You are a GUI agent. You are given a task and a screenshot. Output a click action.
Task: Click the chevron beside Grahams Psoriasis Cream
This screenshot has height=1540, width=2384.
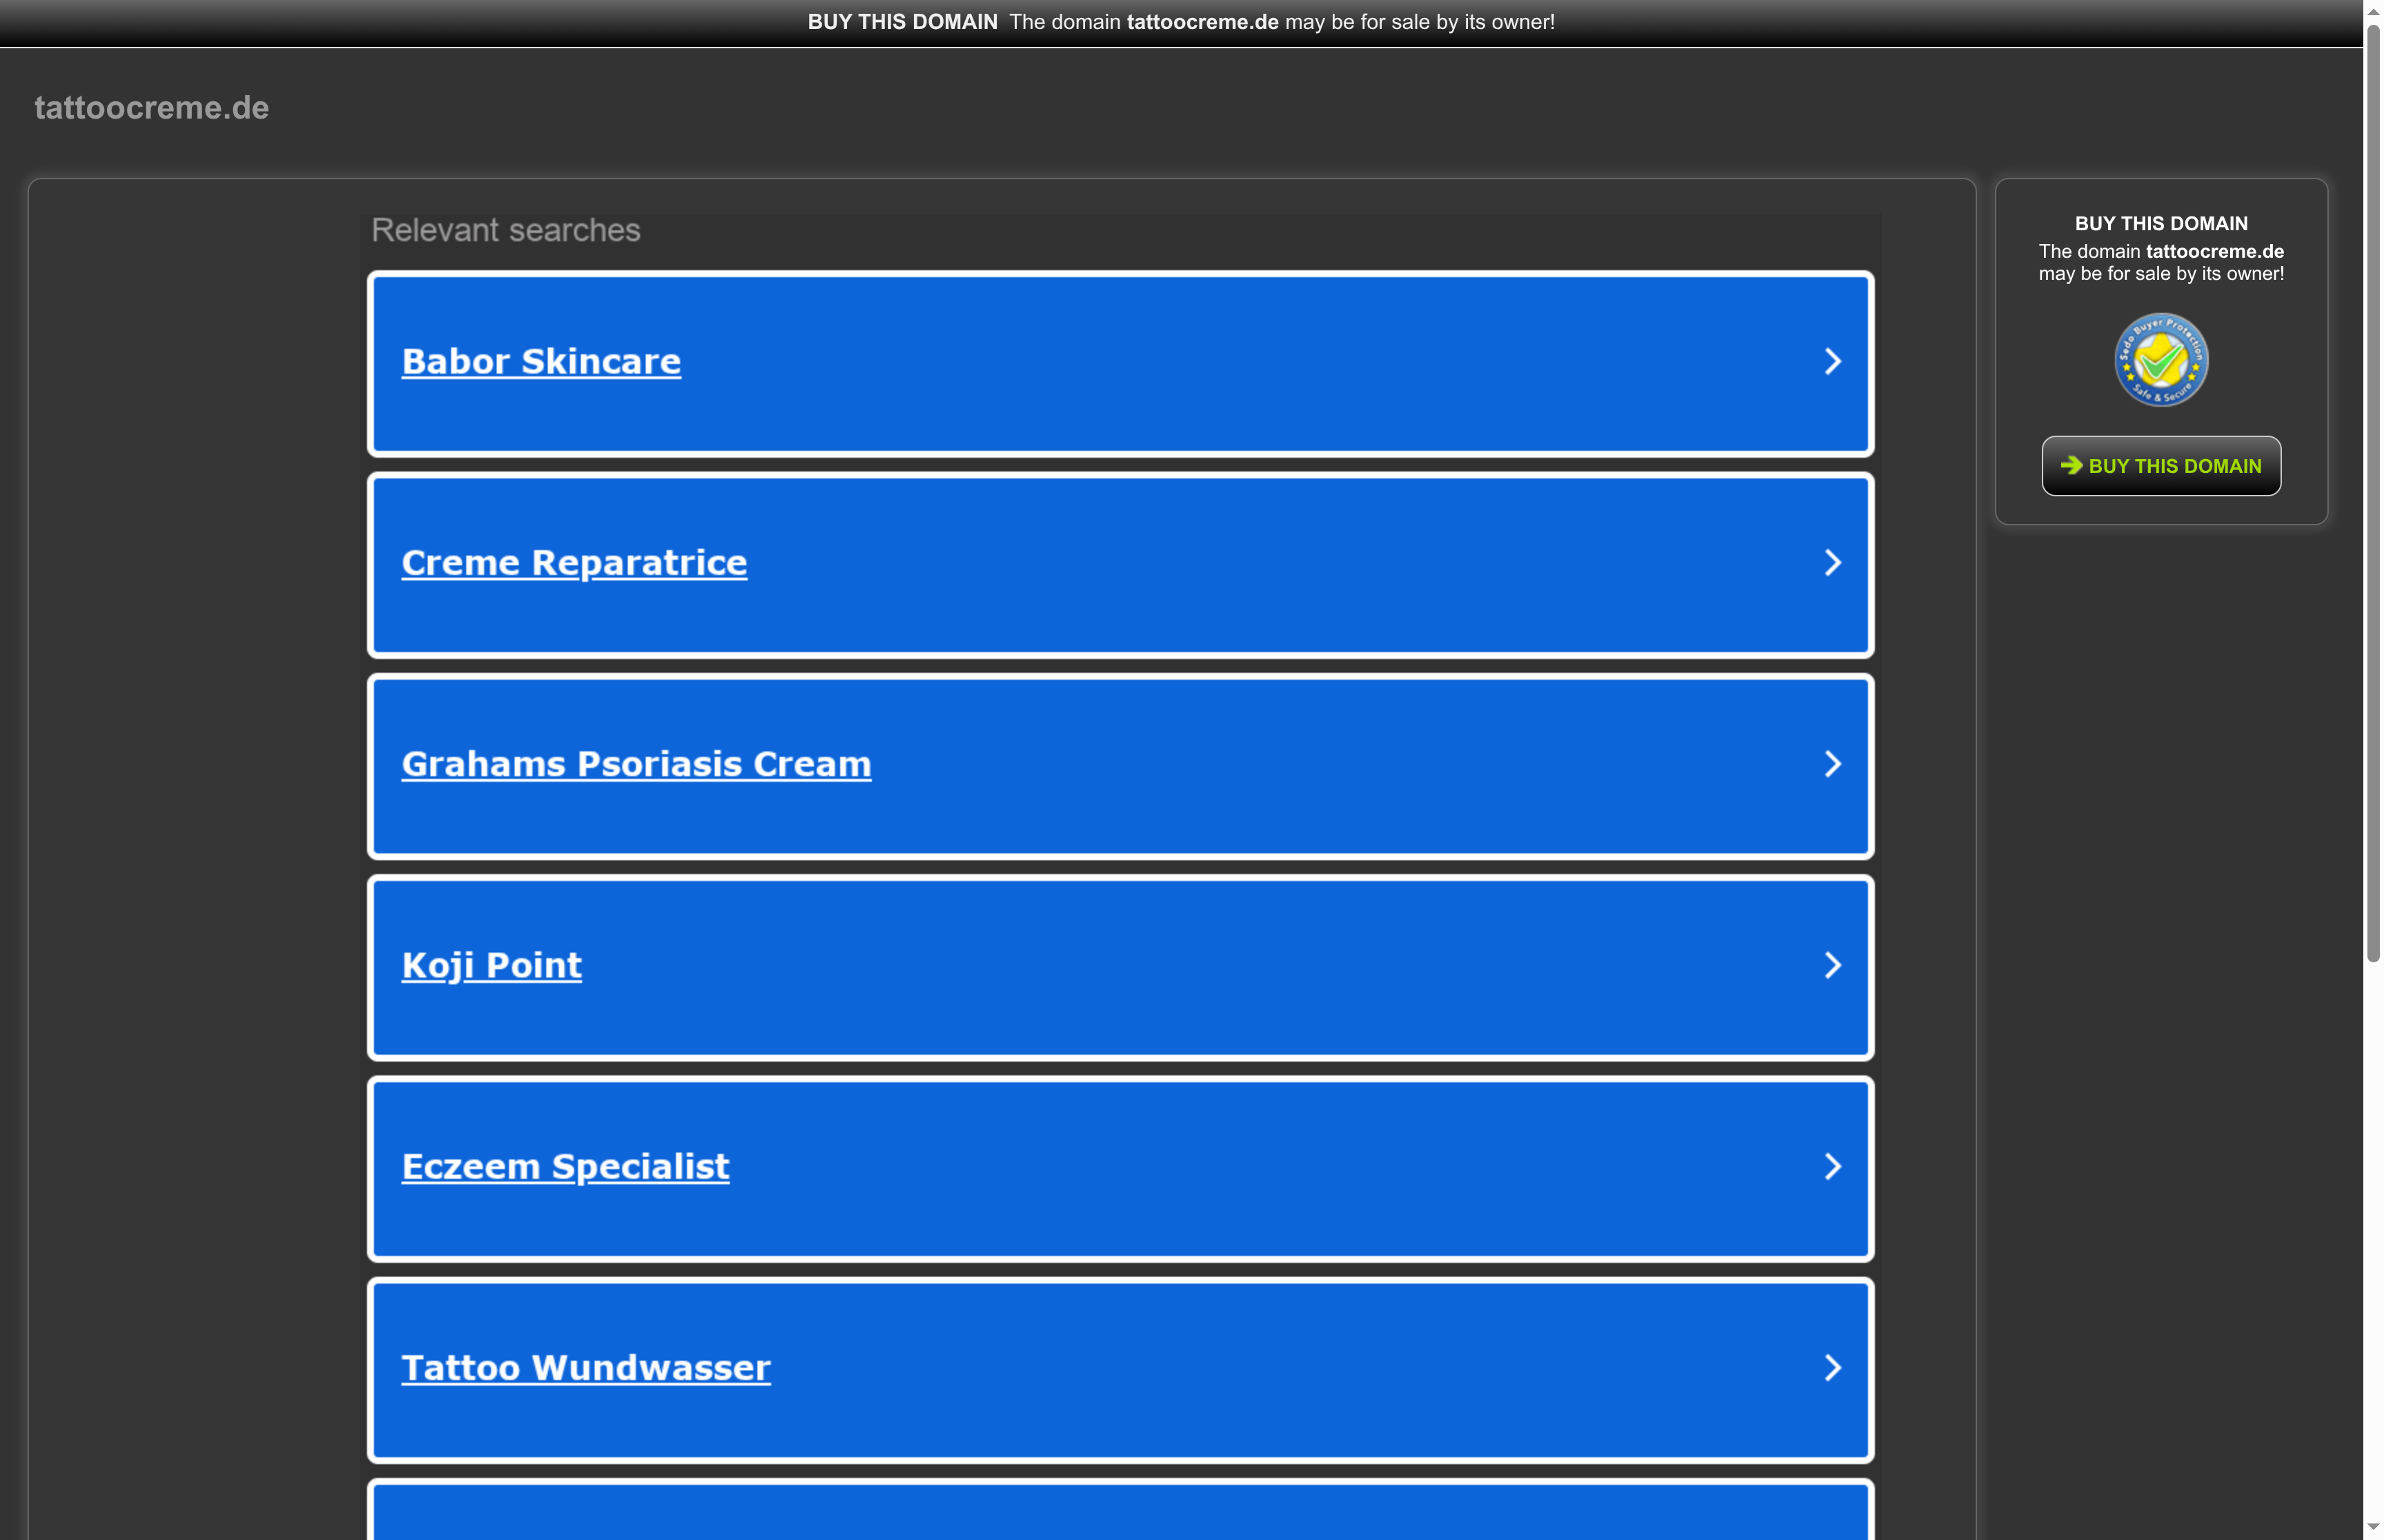[1834, 765]
